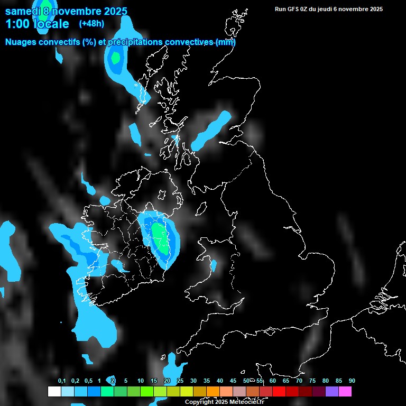Viewport: 406px width, 406px height.
Task: Click the green convective cell at top-left
Action: (x=115, y=57)
